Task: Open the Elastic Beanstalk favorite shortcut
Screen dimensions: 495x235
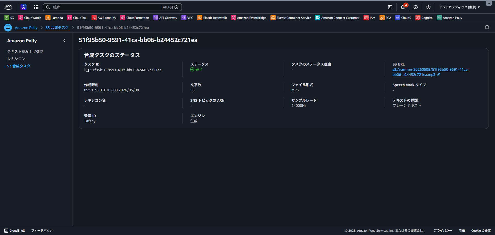Action: pos(212,18)
